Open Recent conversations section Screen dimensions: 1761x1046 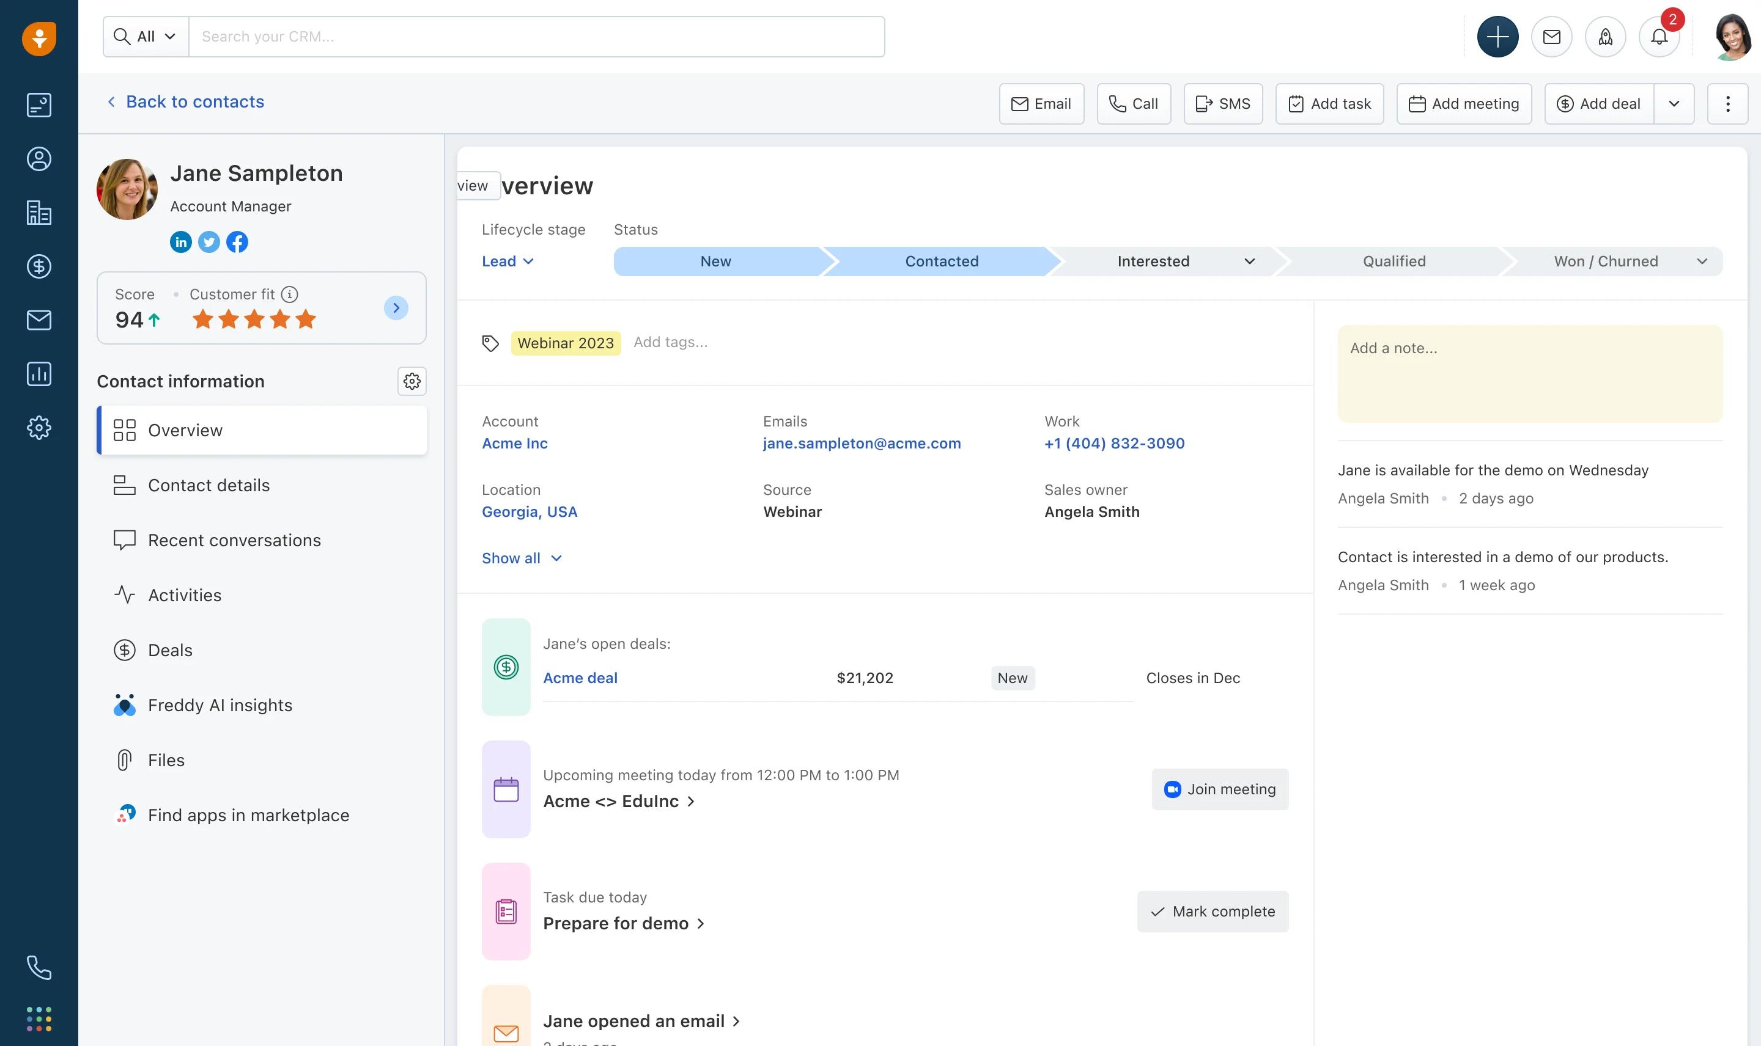(262, 540)
